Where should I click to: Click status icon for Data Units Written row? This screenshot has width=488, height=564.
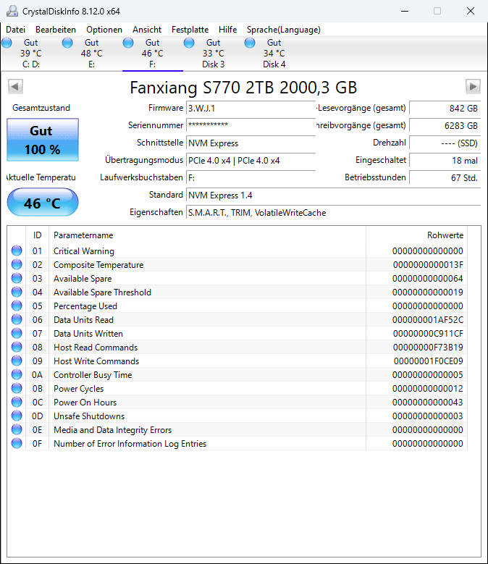pos(17,333)
